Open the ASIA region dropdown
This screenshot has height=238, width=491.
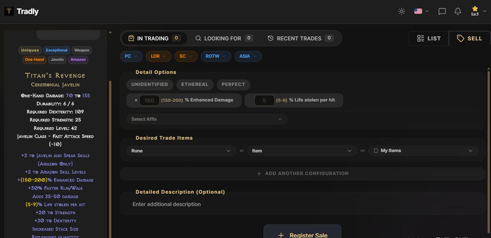(x=248, y=56)
